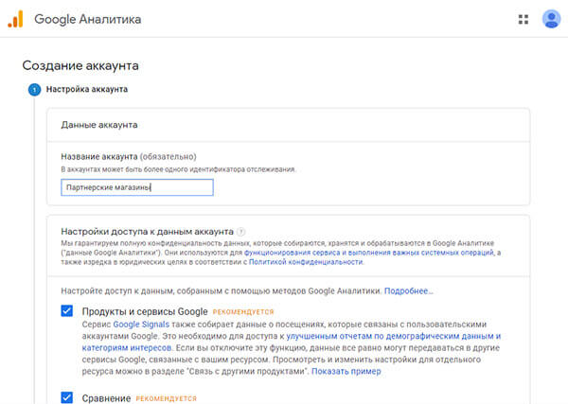This screenshot has height=404, width=568.
Task: Open улучшенным отчетам по демографическим данным link
Action: tap(292, 342)
